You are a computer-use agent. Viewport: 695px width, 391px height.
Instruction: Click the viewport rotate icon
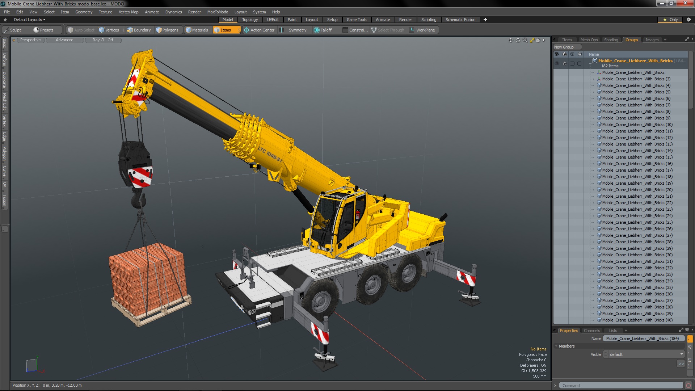(518, 40)
